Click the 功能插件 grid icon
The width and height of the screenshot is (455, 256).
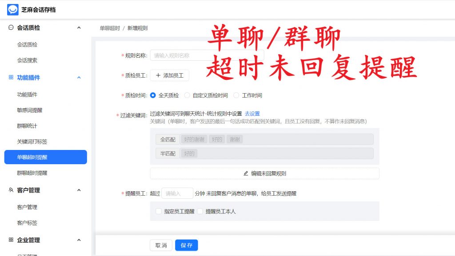pyautogui.click(x=11, y=77)
